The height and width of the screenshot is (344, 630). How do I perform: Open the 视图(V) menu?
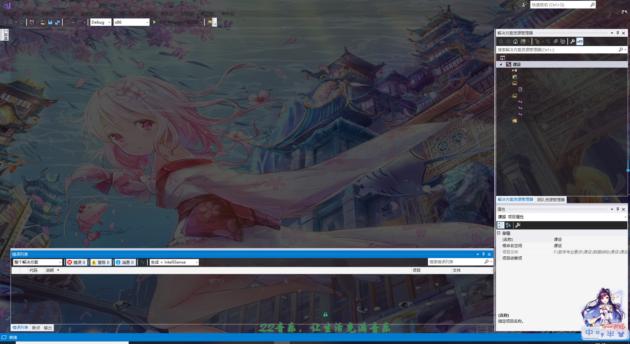coord(48,14)
